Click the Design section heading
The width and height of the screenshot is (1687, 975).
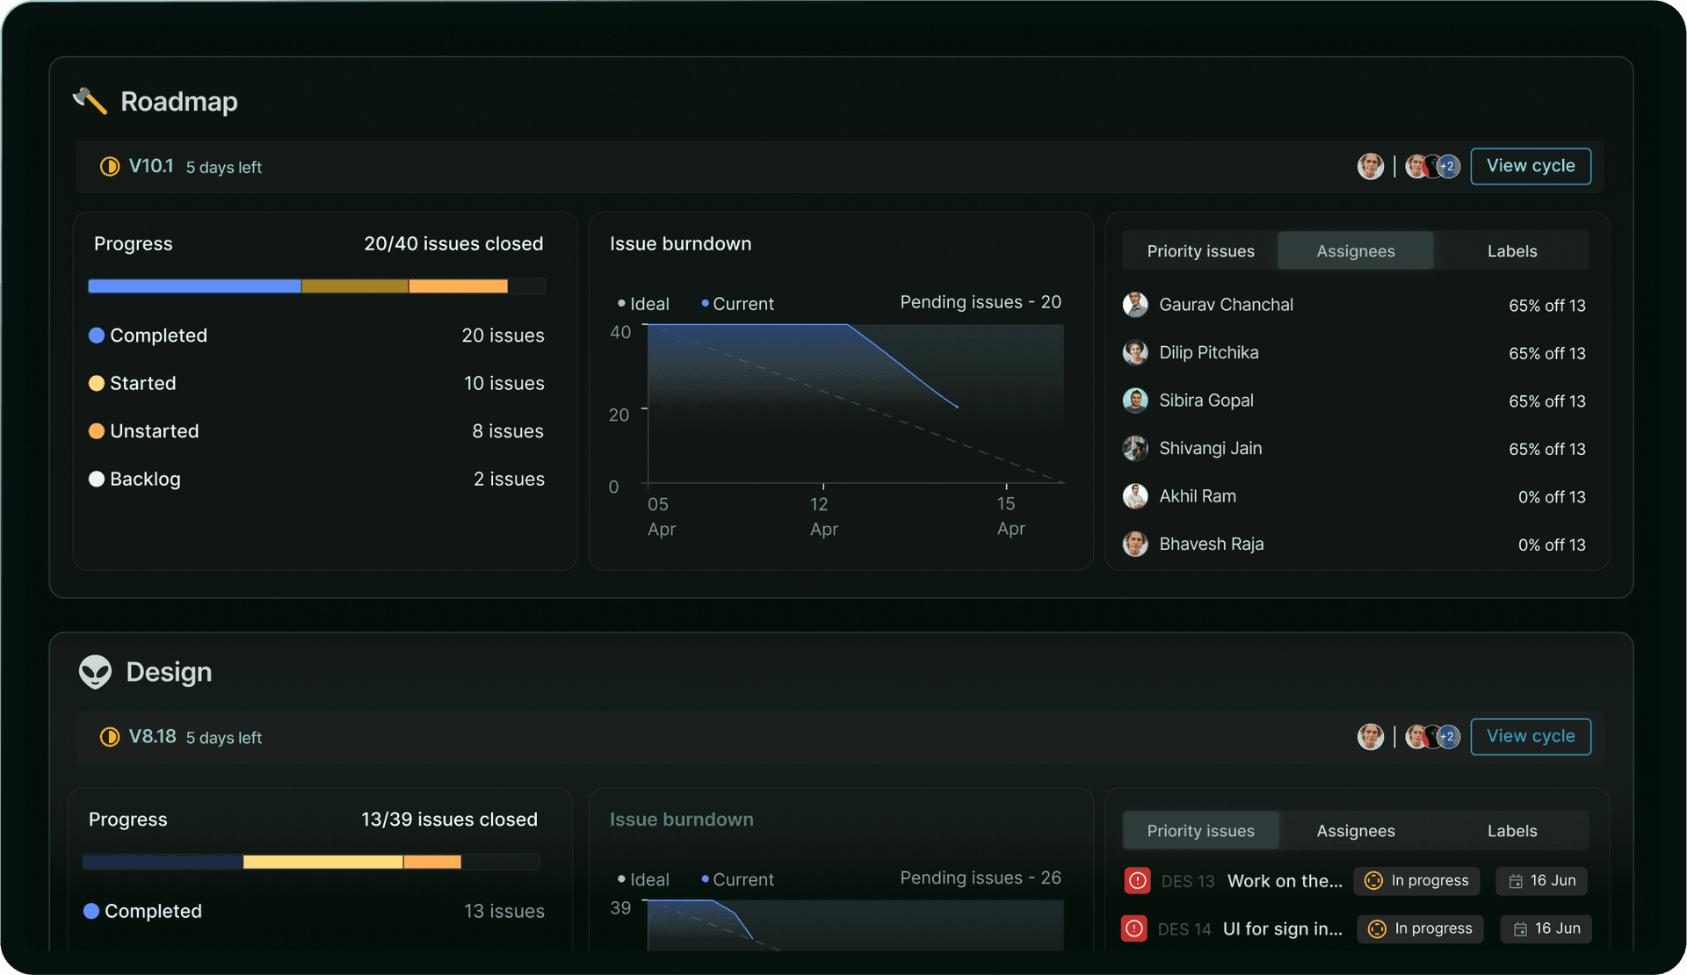(169, 672)
